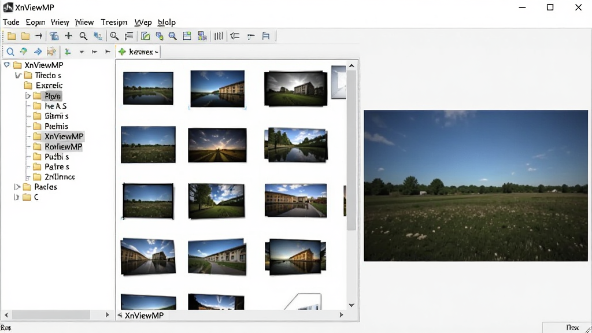The height and width of the screenshot is (333, 592).
Task: Expand the grey-highlighted folder just below Exrreic
Action: pyautogui.click(x=28, y=96)
